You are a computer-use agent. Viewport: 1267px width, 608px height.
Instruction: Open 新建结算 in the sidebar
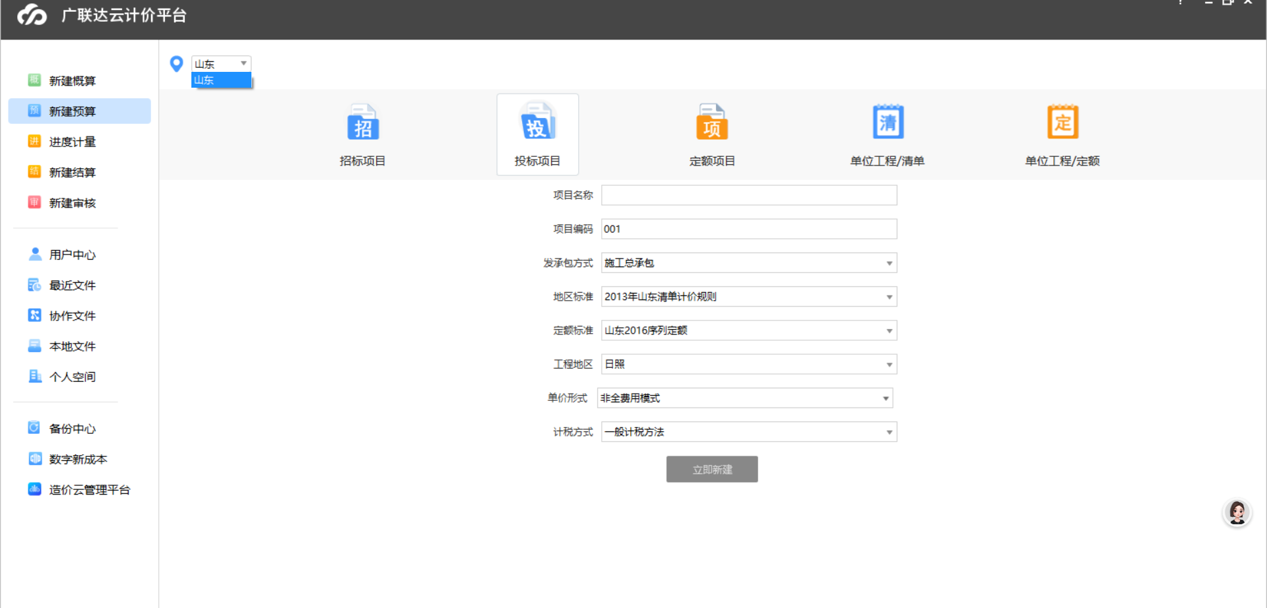[72, 172]
